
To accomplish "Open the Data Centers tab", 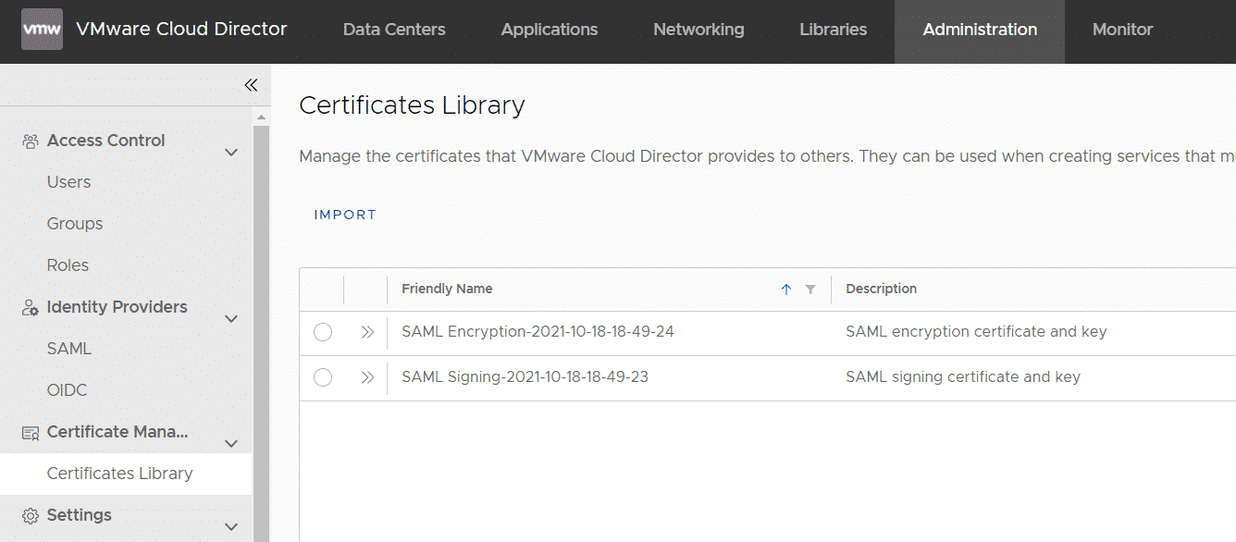I will [394, 30].
